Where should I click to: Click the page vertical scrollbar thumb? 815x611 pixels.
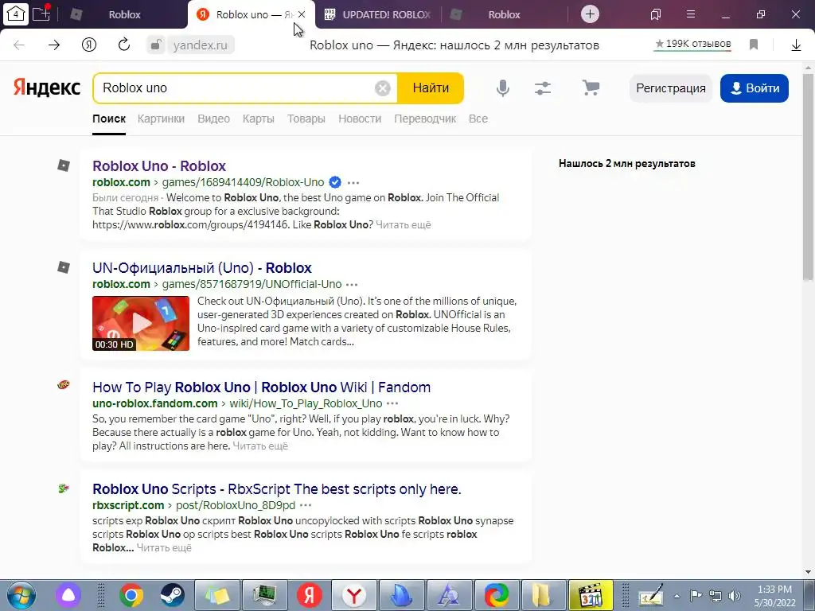click(809, 177)
